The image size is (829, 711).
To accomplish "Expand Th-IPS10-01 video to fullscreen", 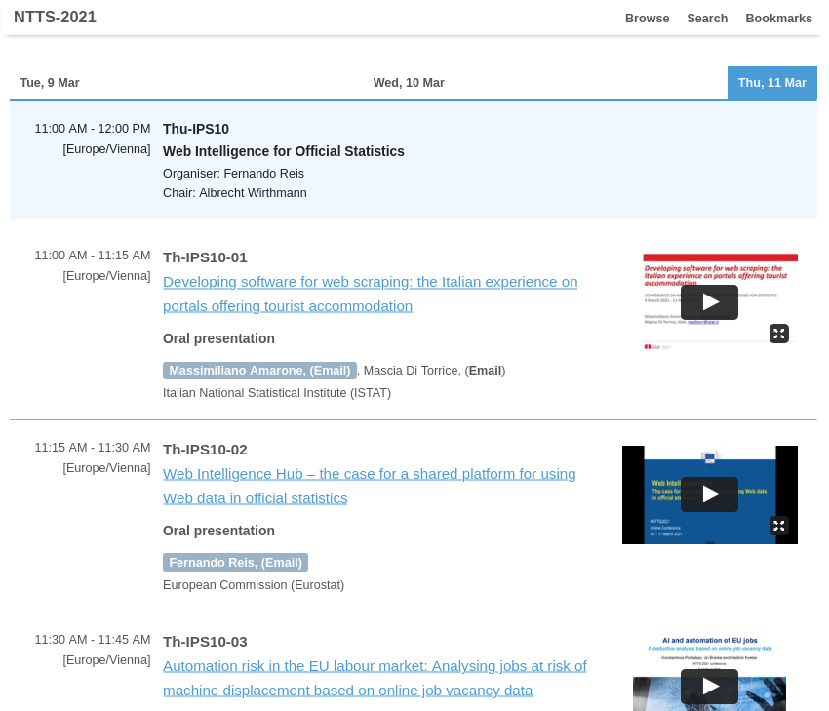I will [779, 334].
